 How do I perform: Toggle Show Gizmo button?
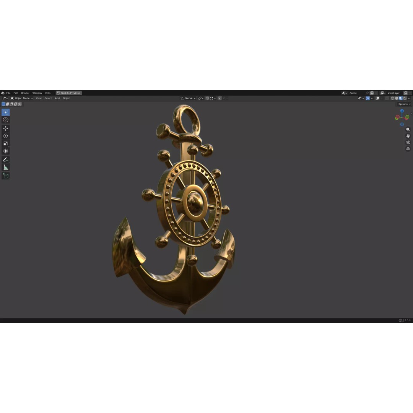pyautogui.click(x=368, y=98)
